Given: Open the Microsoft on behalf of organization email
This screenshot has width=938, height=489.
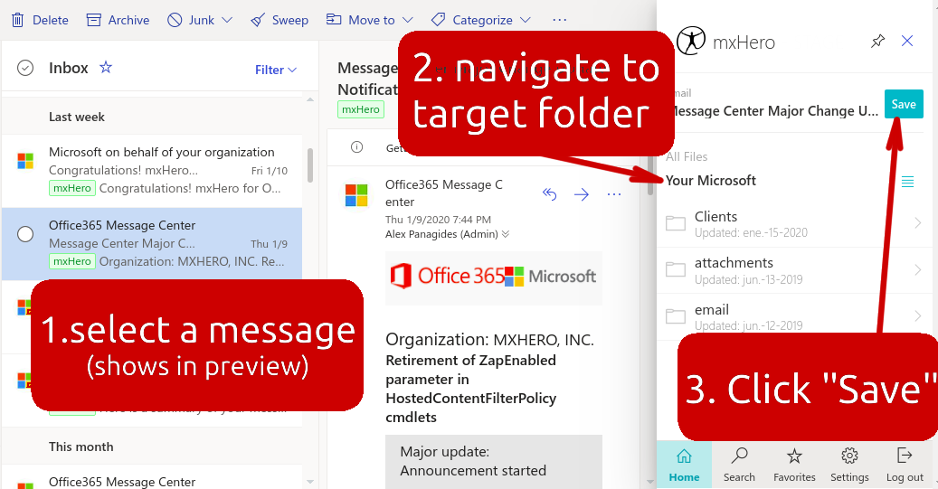Looking at the screenshot, I should point(152,171).
